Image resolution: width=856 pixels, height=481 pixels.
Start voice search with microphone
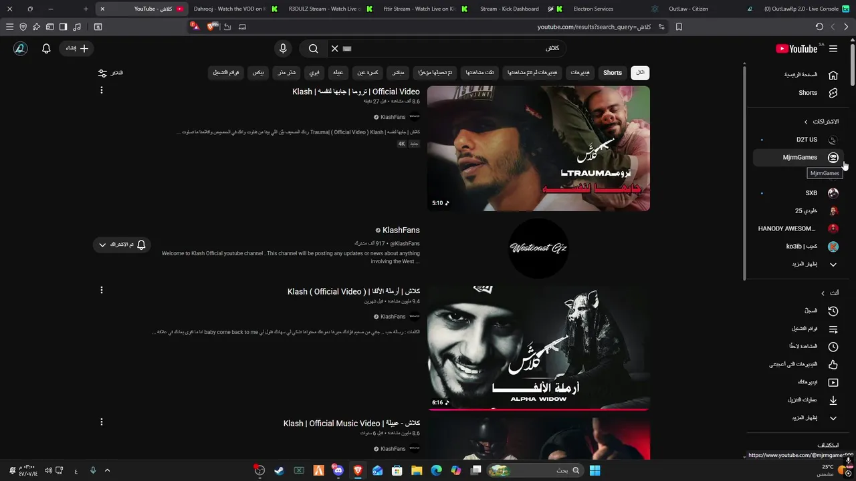click(x=283, y=49)
